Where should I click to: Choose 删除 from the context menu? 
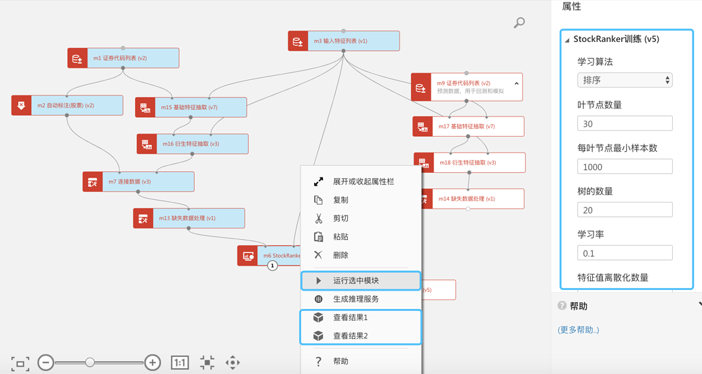(361, 255)
